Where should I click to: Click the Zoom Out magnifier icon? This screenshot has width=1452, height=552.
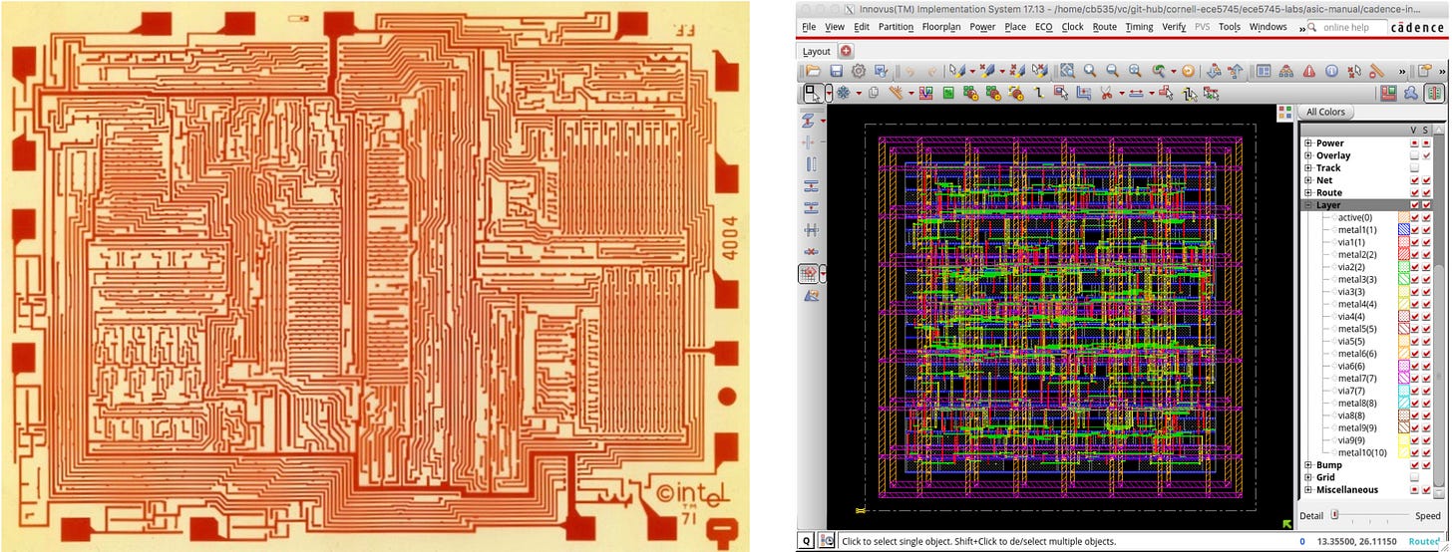pyautogui.click(x=1112, y=71)
